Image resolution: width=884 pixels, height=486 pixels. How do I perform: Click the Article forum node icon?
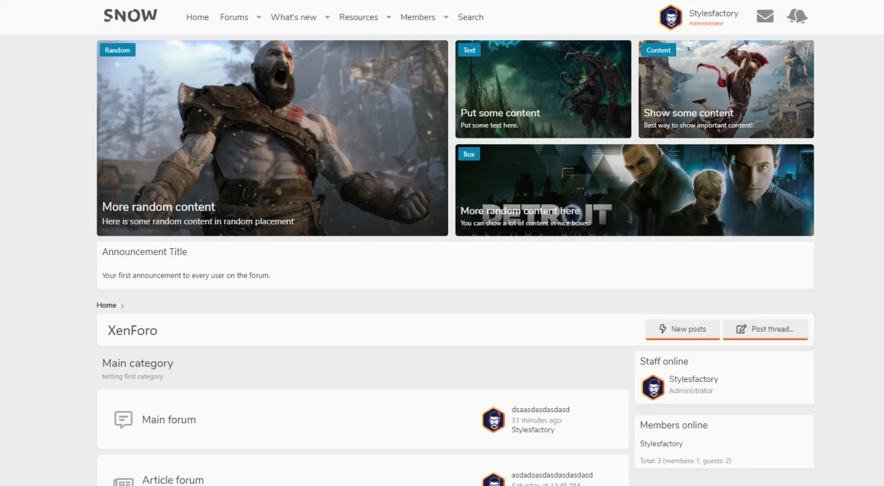coord(123,481)
